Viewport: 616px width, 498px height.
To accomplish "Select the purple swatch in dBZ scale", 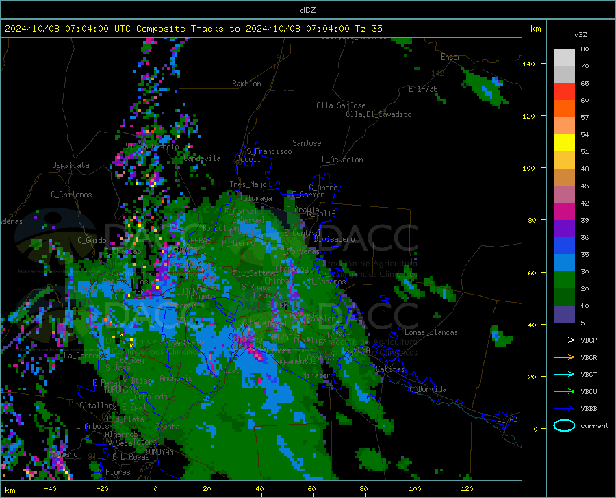I will tap(564, 228).
